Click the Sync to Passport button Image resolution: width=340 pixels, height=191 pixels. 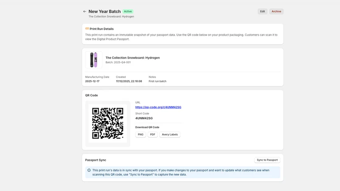tap(267, 160)
